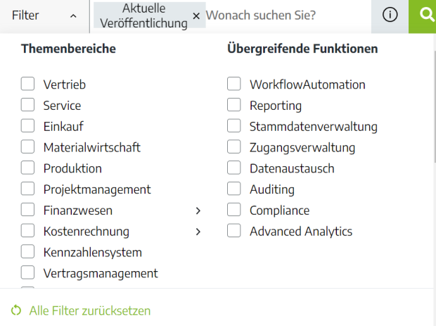This screenshot has width=436, height=326.
Task: Collapse the Filter dropdown chevron
Action: click(x=73, y=16)
